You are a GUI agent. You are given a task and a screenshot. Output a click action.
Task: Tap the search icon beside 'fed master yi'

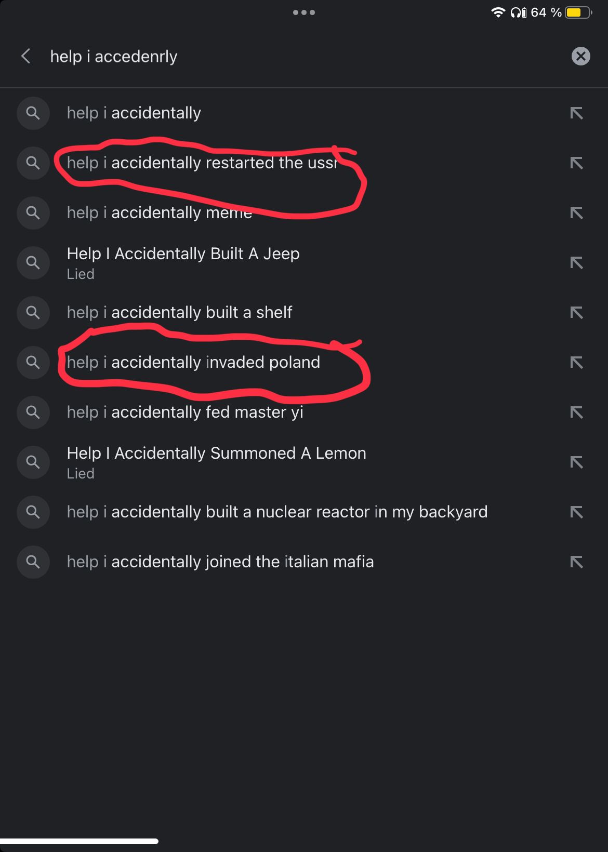(33, 412)
